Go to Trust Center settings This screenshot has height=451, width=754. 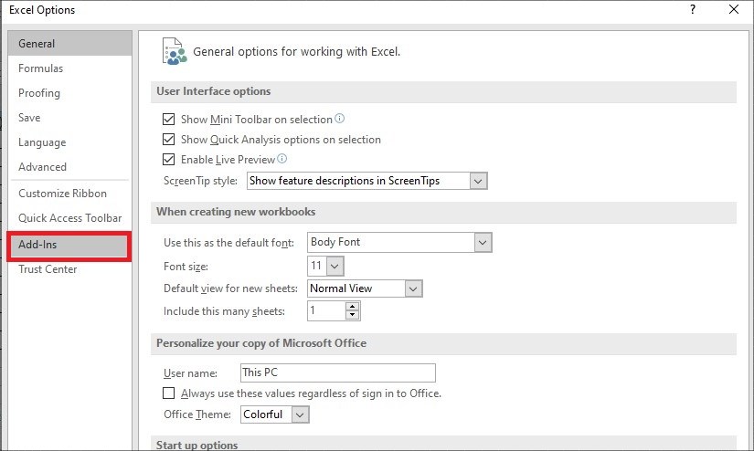[48, 269]
